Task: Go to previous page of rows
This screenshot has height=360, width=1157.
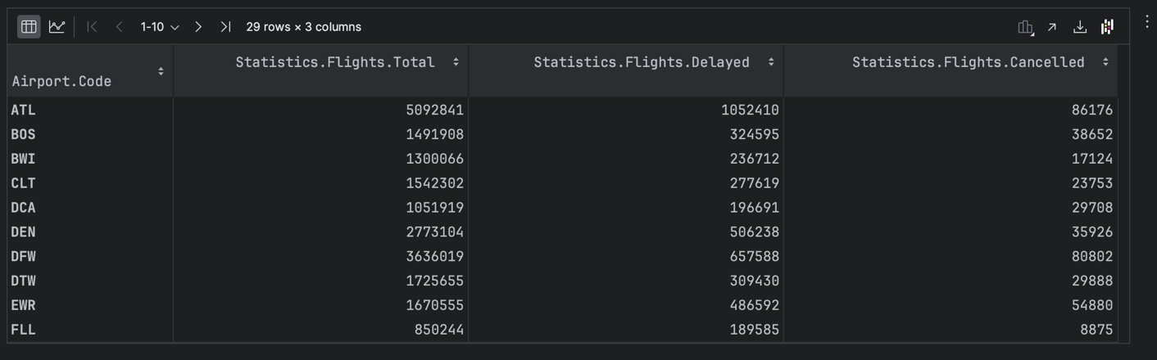Action: pos(120,27)
